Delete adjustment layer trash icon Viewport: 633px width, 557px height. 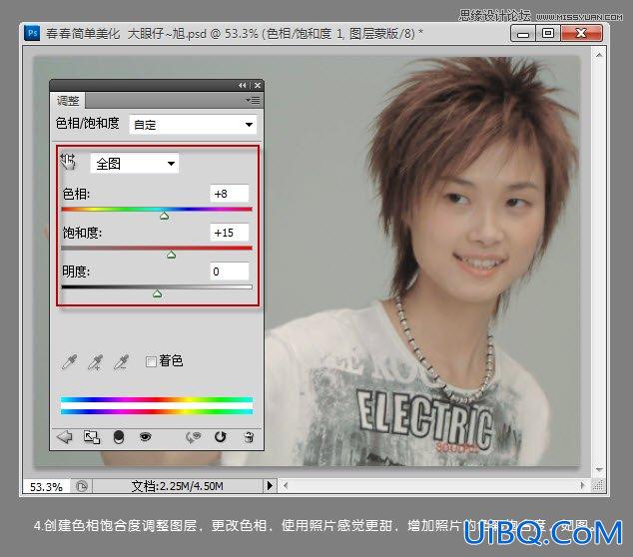[x=249, y=437]
